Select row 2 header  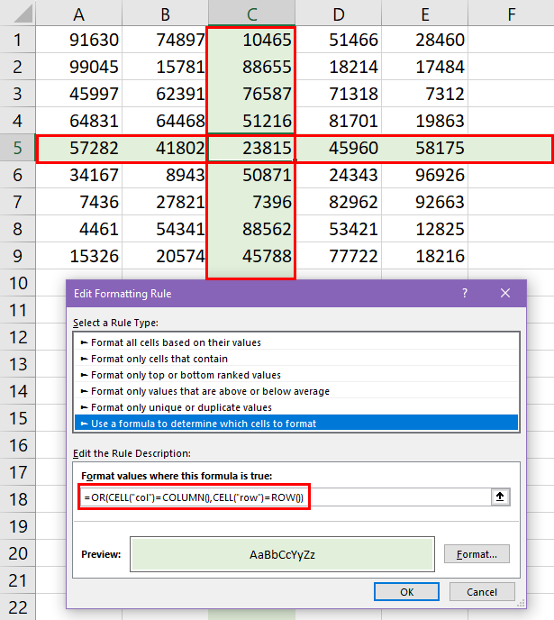click(18, 67)
